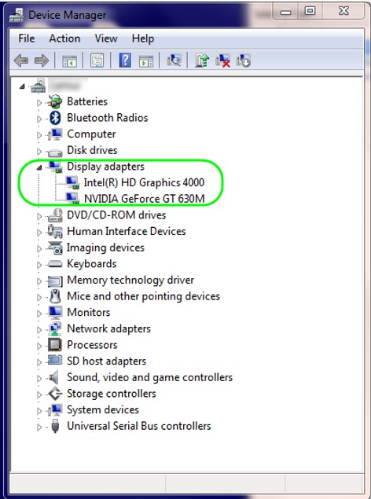The image size is (371, 499).
Task: Select the Bluetooth Radios icon
Action: click(x=55, y=118)
